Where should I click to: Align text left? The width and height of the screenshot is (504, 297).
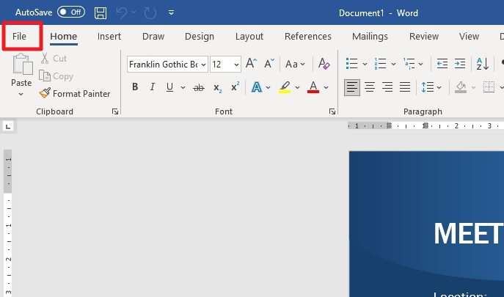(352, 87)
